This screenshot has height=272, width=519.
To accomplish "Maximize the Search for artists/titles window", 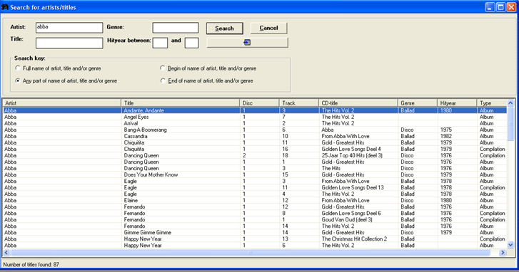I will [500, 7].
